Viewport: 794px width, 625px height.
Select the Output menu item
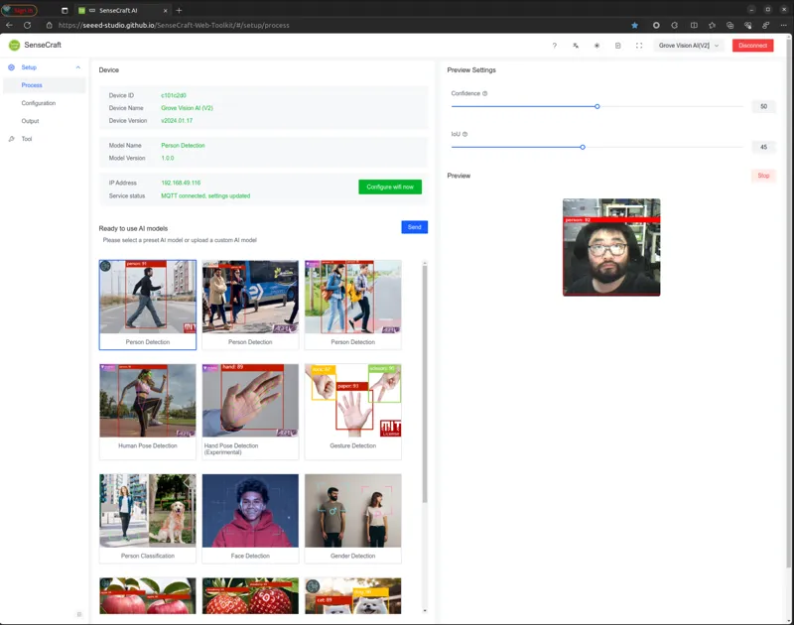(30, 121)
